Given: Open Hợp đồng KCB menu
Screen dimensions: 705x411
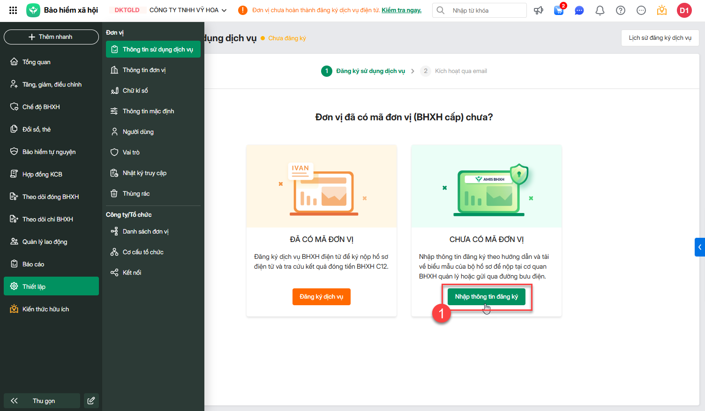Looking at the screenshot, I should pos(51,174).
